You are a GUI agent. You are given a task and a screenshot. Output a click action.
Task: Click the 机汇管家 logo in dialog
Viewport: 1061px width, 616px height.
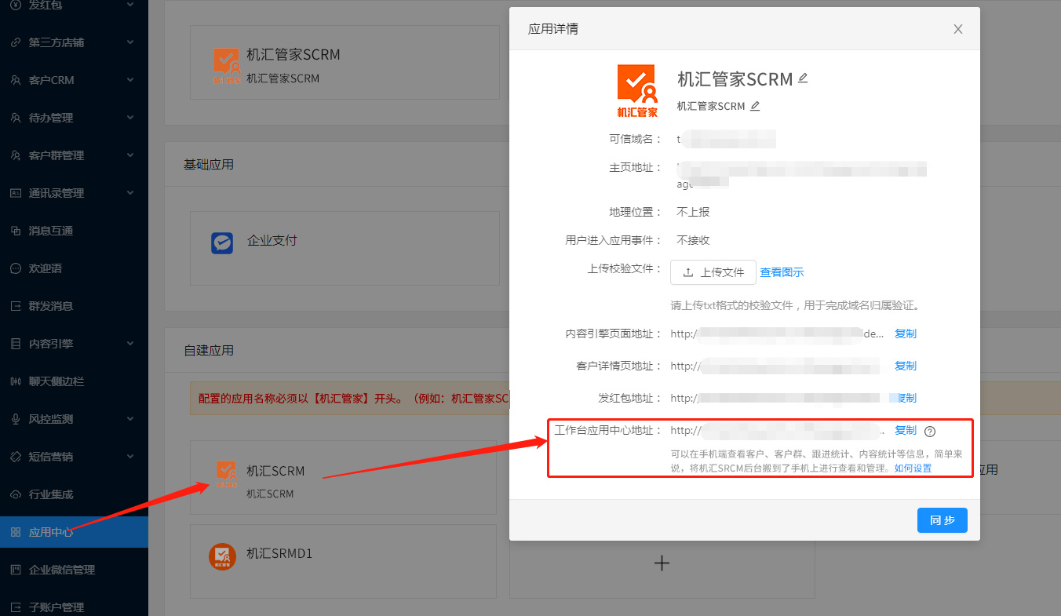click(x=638, y=91)
